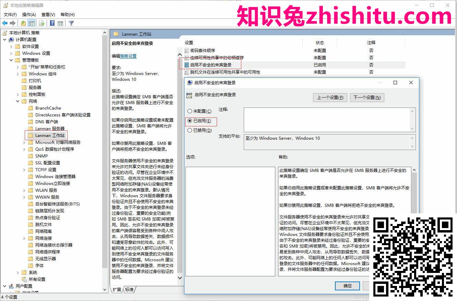Collapse the 用户配置 tree node

tap(5, 286)
